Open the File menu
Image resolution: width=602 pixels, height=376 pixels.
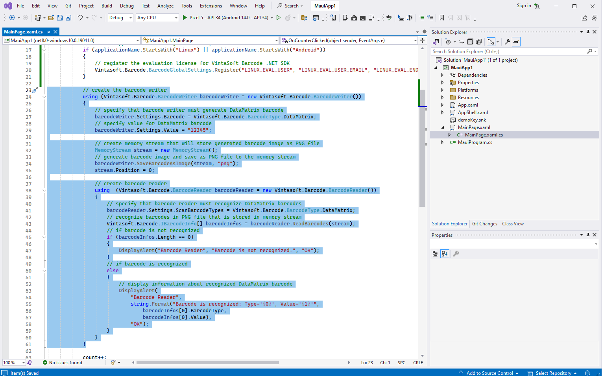point(20,6)
